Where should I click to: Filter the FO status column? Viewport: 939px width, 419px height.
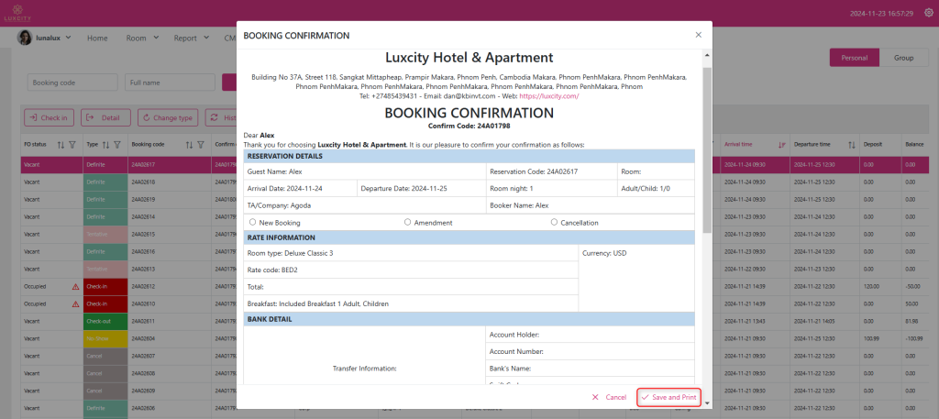pyautogui.click(x=72, y=144)
